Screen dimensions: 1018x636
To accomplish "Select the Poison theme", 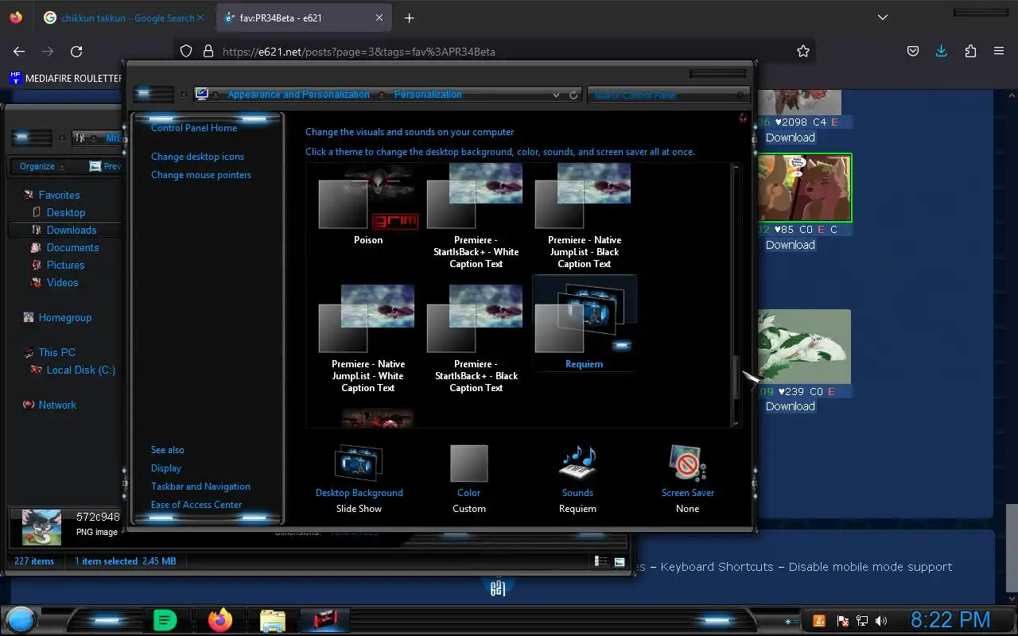I will point(368,206).
